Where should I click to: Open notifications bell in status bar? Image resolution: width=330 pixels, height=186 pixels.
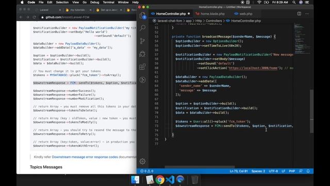[308, 171]
